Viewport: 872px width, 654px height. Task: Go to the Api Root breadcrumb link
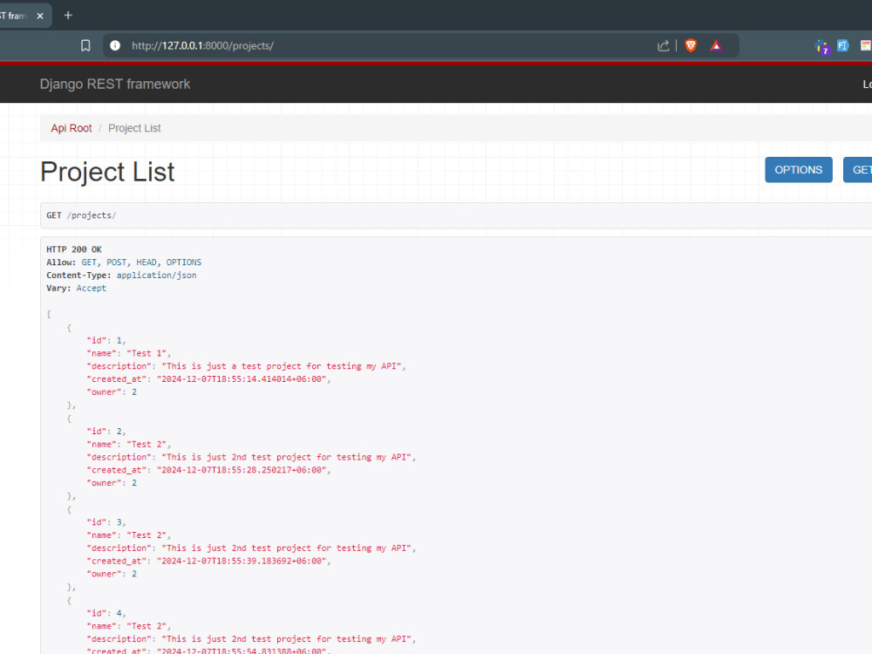[72, 128]
